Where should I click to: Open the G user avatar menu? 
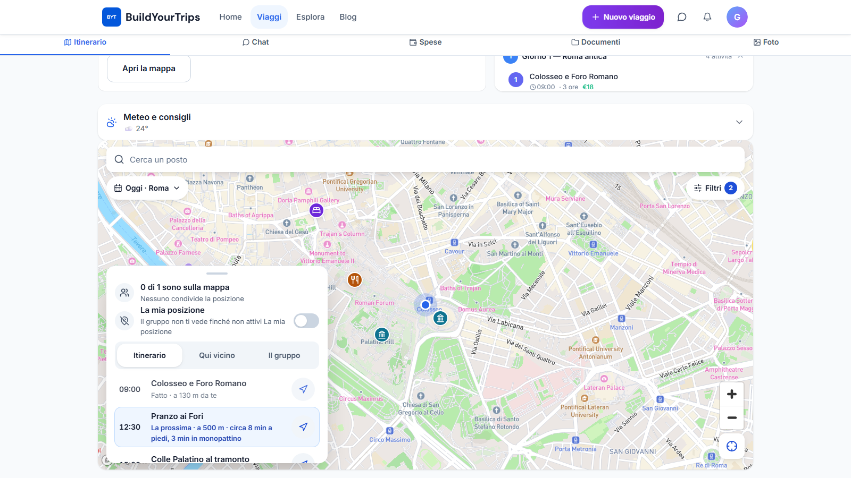click(x=737, y=17)
